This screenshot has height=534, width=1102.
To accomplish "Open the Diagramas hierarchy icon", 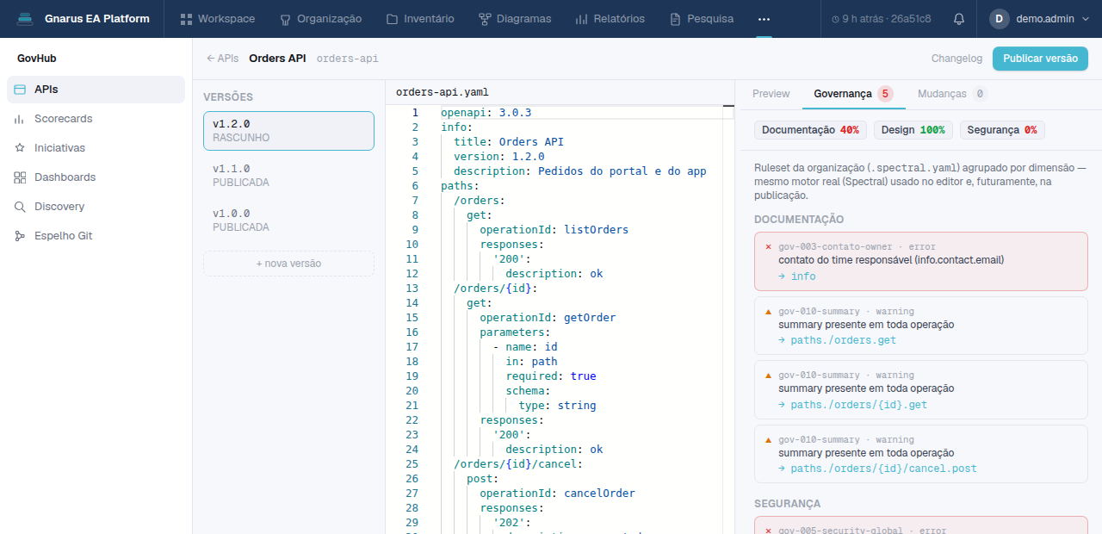I will tap(485, 19).
